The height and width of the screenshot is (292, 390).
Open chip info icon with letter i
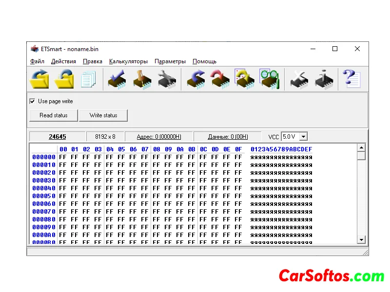click(x=324, y=79)
